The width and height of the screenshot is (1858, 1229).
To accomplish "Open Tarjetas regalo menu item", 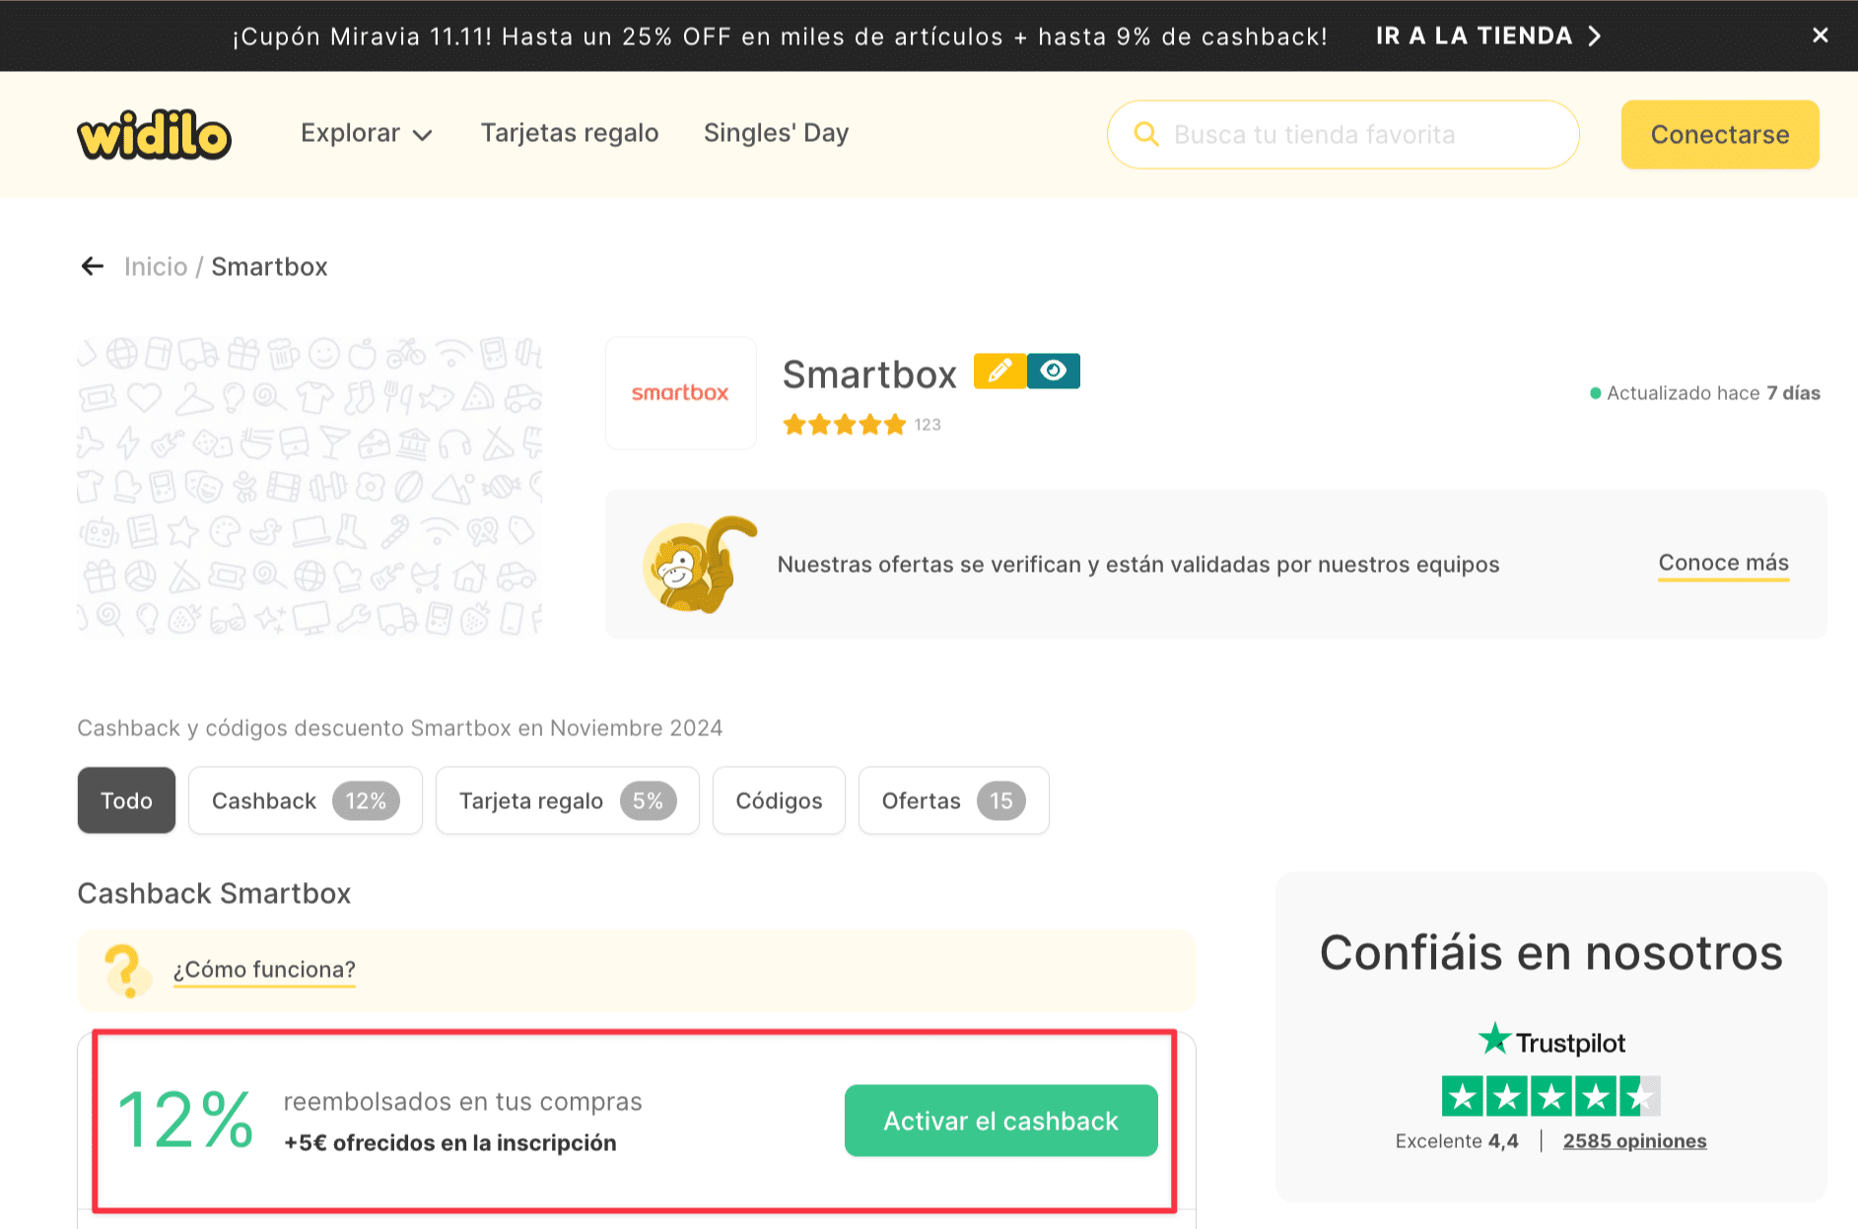I will [x=570, y=133].
